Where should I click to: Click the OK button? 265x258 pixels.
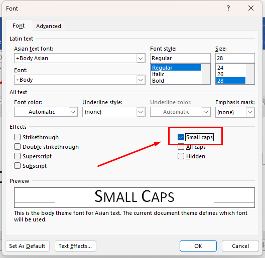(x=198, y=246)
